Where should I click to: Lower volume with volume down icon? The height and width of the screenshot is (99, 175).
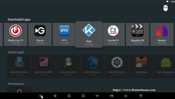coord(97,96)
